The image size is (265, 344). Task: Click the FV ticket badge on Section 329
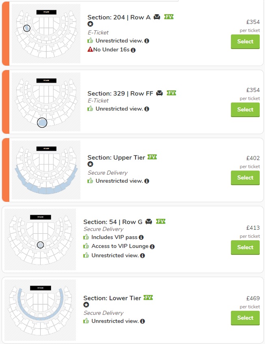(x=171, y=93)
